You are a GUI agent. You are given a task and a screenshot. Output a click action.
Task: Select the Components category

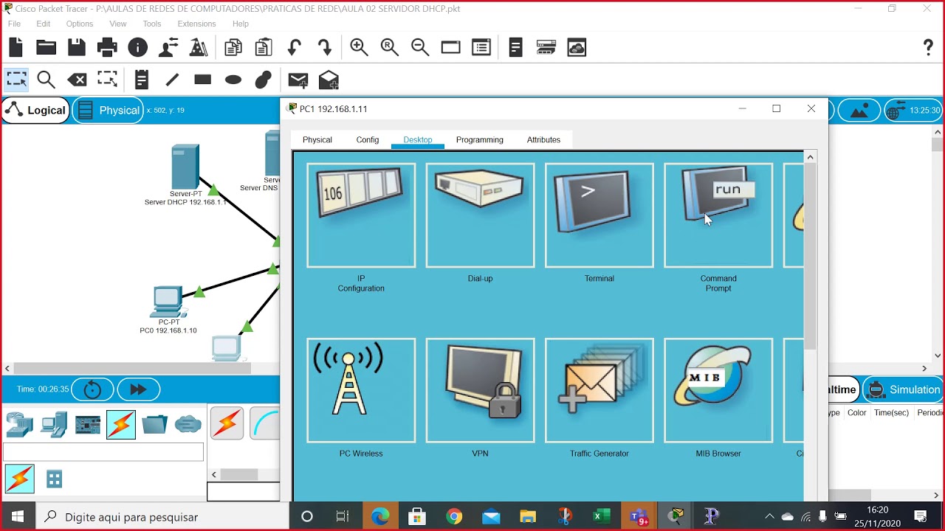[x=87, y=425]
